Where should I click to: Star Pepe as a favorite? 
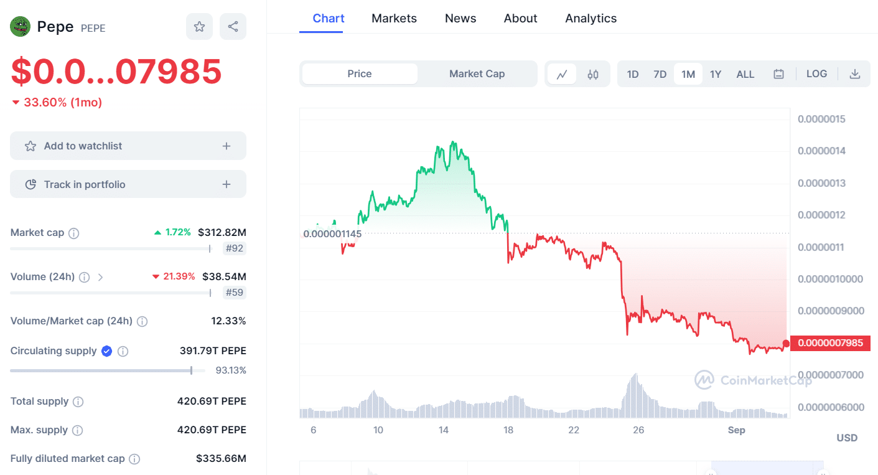point(199,27)
